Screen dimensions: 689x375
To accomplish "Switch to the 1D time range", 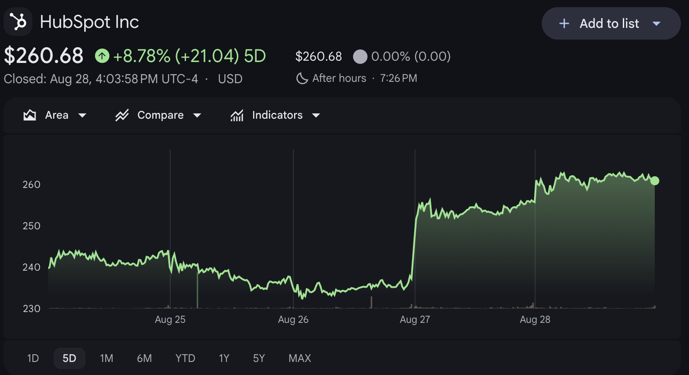I will [33, 358].
